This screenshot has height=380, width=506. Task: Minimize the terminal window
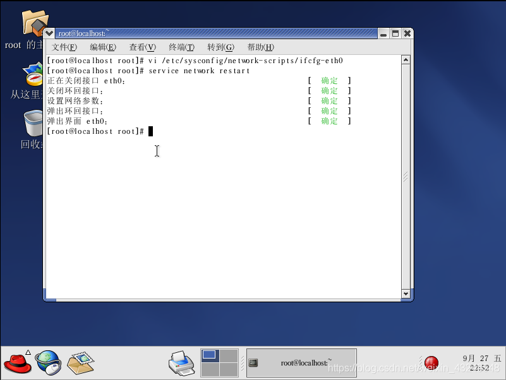[x=383, y=33]
